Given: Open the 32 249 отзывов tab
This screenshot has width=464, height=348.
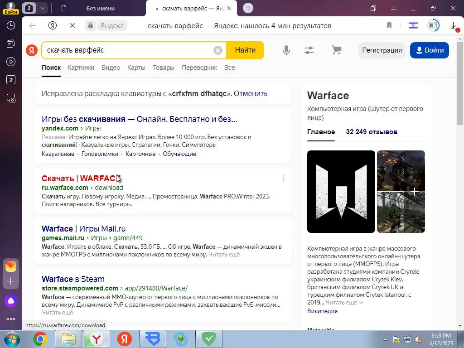Looking at the screenshot, I should [372, 132].
